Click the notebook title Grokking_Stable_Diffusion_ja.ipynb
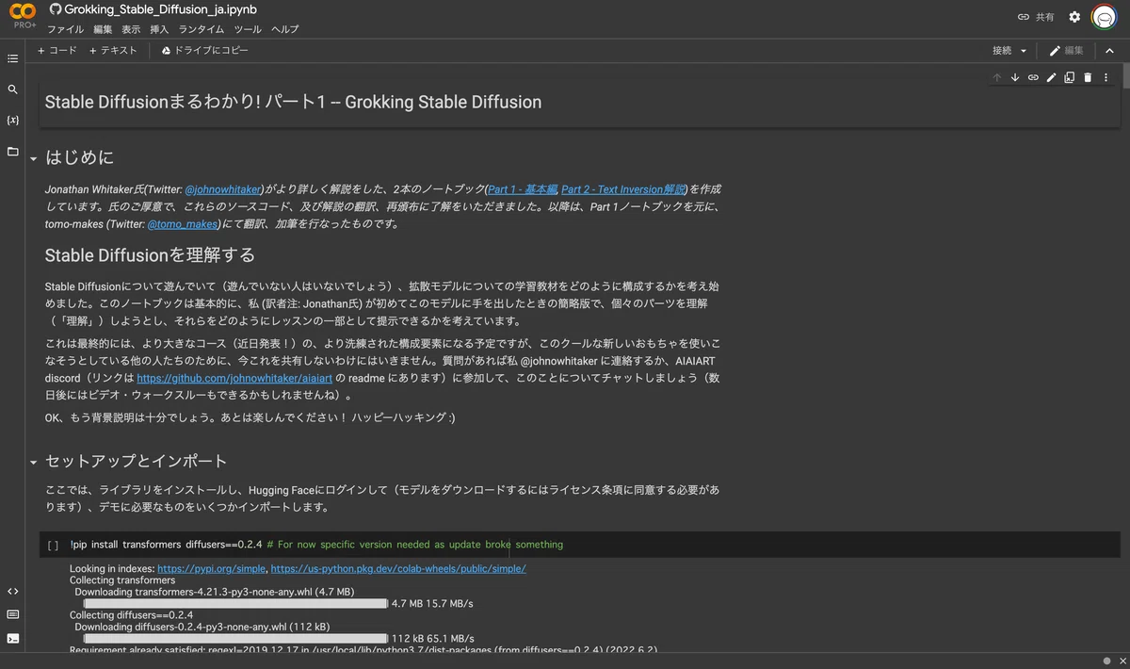Image resolution: width=1130 pixels, height=669 pixels. pos(161,9)
